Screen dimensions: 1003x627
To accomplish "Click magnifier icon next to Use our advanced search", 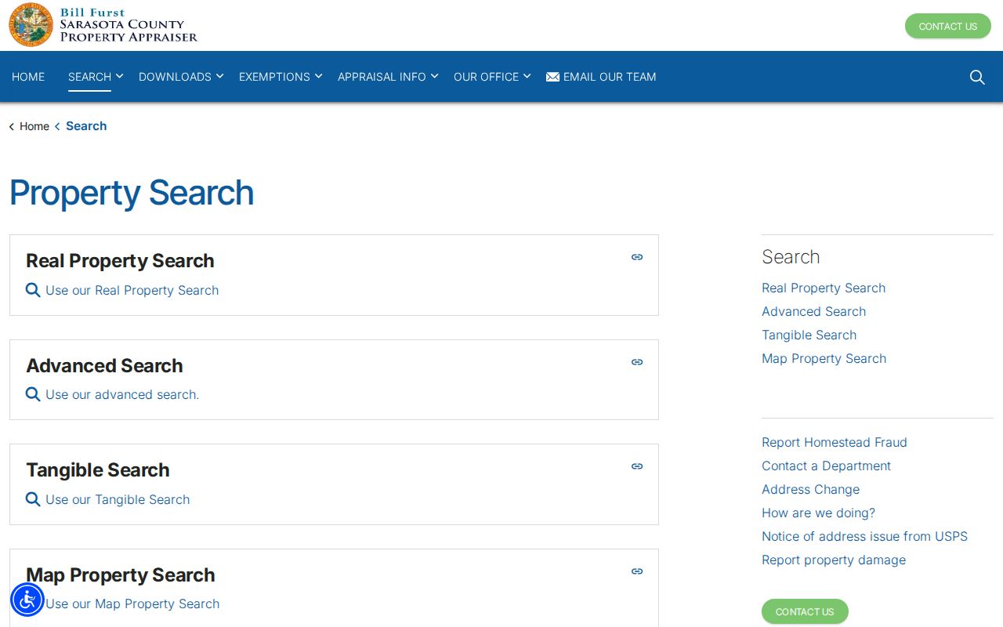I will (33, 394).
